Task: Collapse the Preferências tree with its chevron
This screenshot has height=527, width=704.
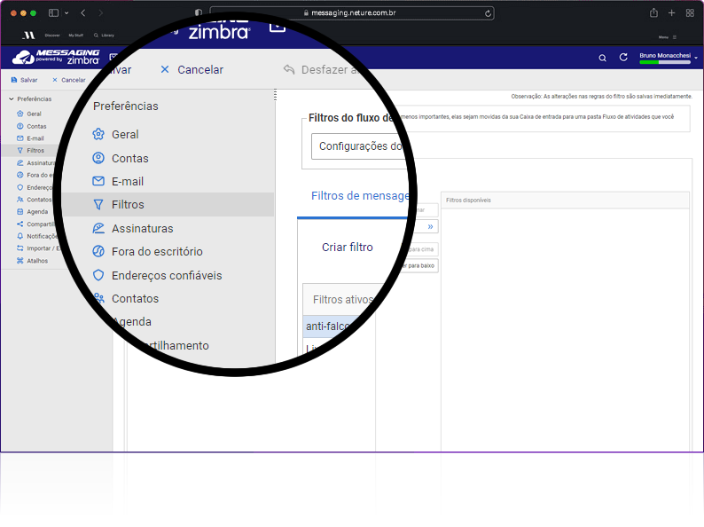Action: (12, 98)
